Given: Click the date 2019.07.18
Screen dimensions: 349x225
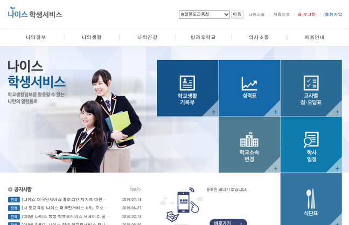Looking at the screenshot, I should click(132, 199).
